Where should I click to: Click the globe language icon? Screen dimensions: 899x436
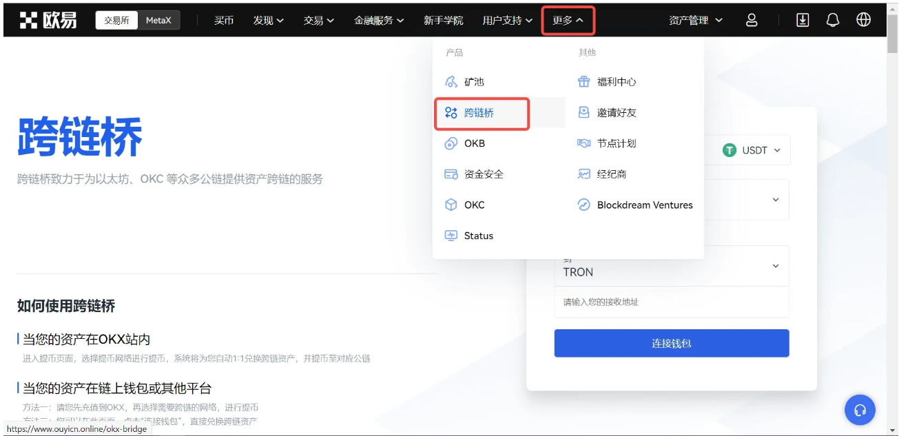(x=863, y=21)
